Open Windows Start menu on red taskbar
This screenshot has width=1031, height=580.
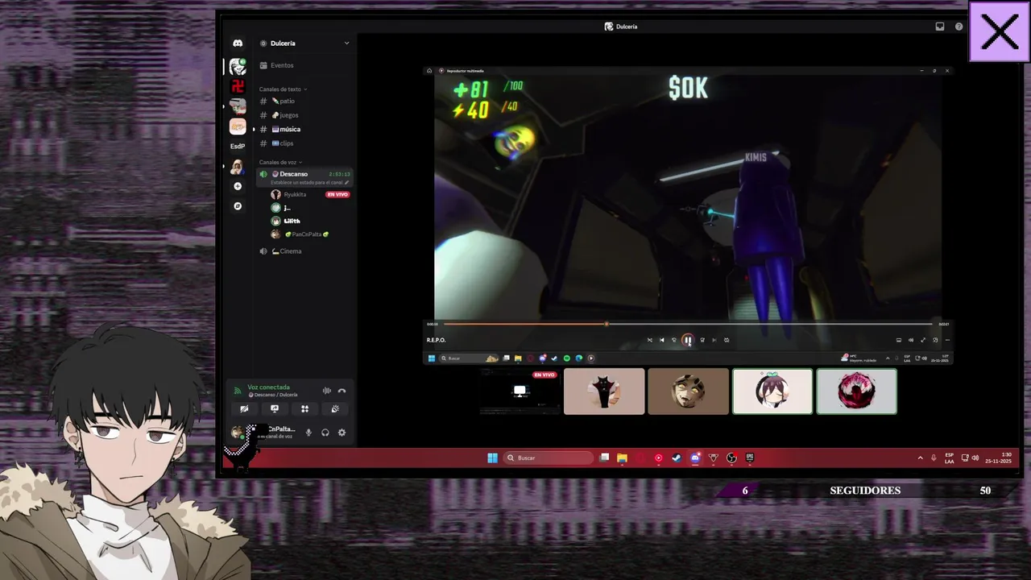point(492,458)
